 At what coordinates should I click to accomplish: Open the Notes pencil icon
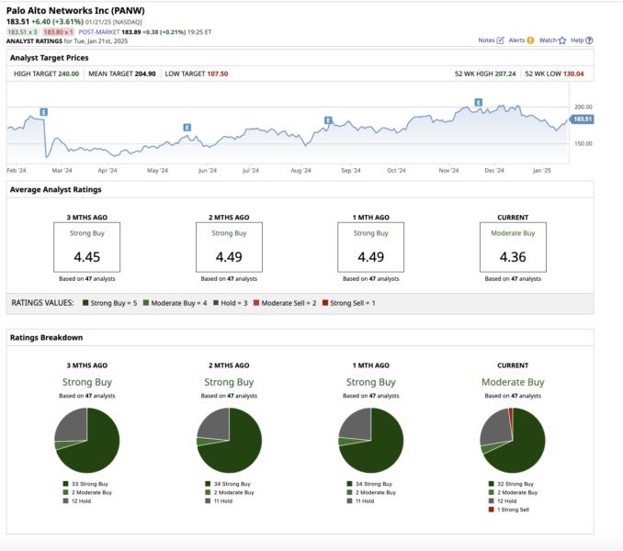click(x=500, y=40)
